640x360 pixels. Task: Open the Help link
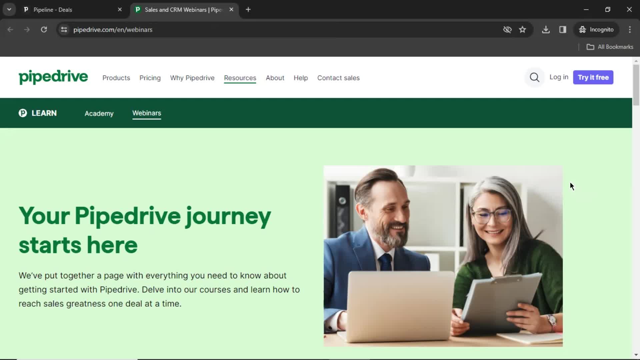(301, 78)
